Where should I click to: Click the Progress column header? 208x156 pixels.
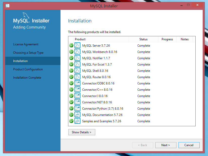167,39
